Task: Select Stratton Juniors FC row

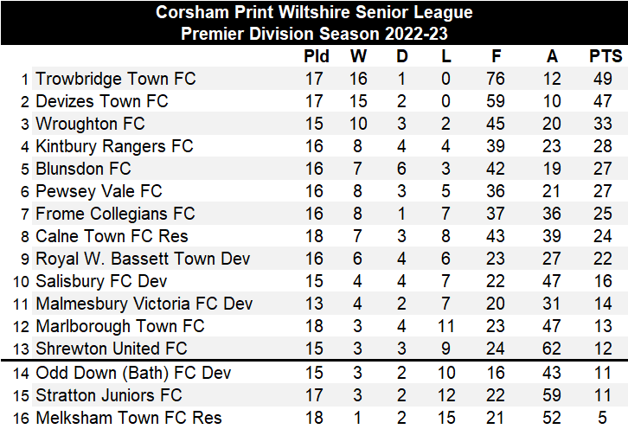Action: tap(314, 395)
